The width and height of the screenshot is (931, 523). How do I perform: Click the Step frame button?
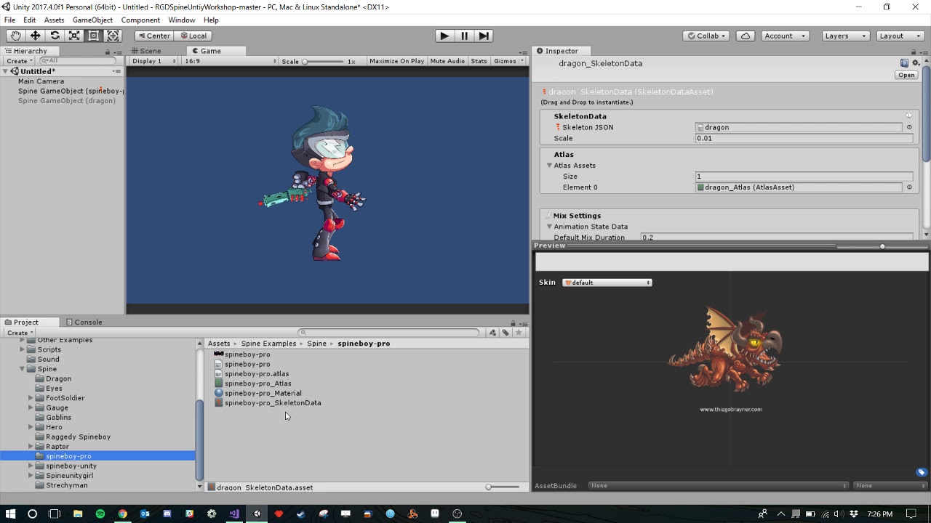tap(484, 36)
